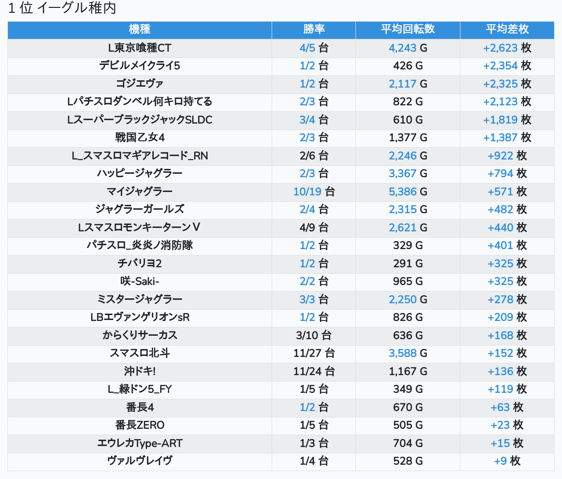Click the 4/5 台 win rate value
Image resolution: width=562 pixels, height=479 pixels.
coord(314,48)
